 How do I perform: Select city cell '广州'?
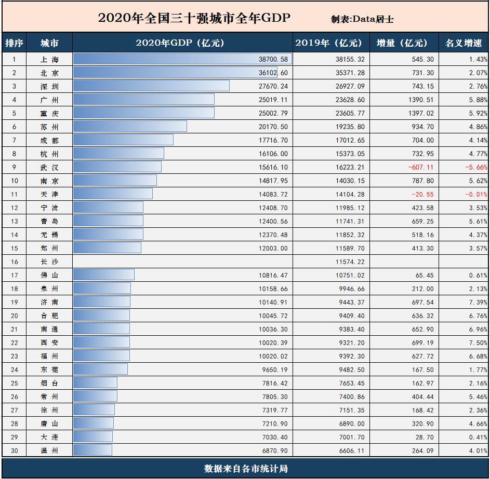(49, 100)
